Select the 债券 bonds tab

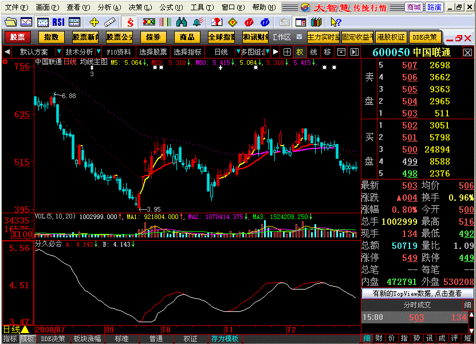[154, 37]
